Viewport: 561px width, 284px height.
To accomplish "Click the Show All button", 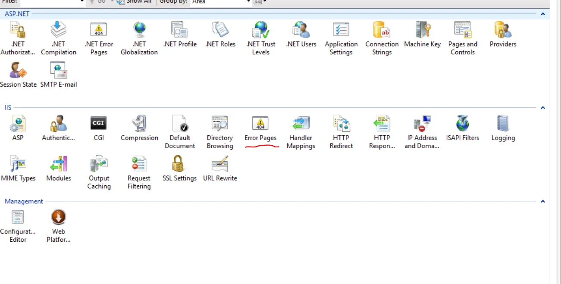I will coord(134,2).
